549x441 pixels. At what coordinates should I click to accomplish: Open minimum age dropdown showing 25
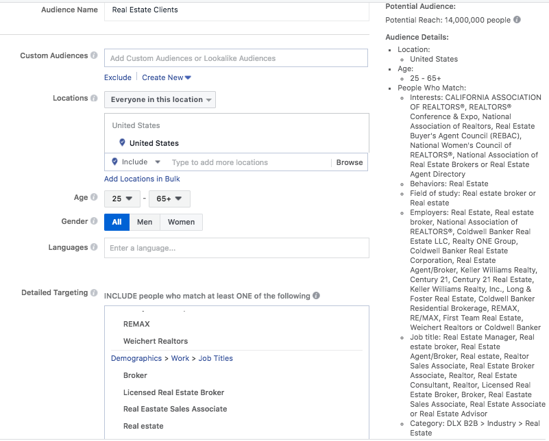[122, 199]
